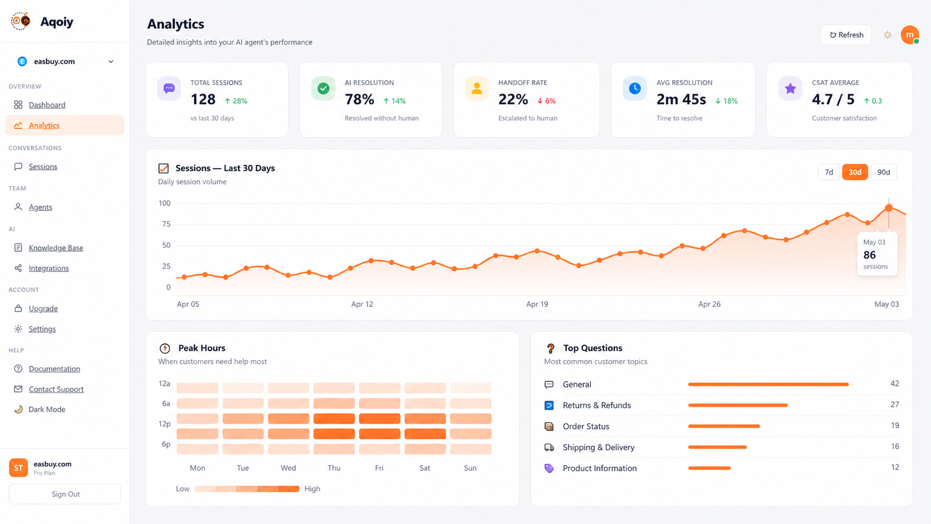The height and width of the screenshot is (524, 931).
Task: Click the Analytics chart icon in sidebar
Action: click(18, 125)
